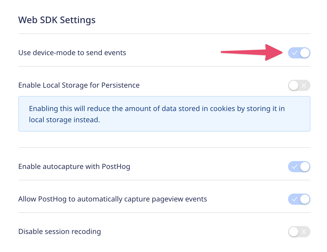Viewport: 327px width, 252px height.
Task: Click the white knob of the autocapture switch
Action: tap(305, 167)
